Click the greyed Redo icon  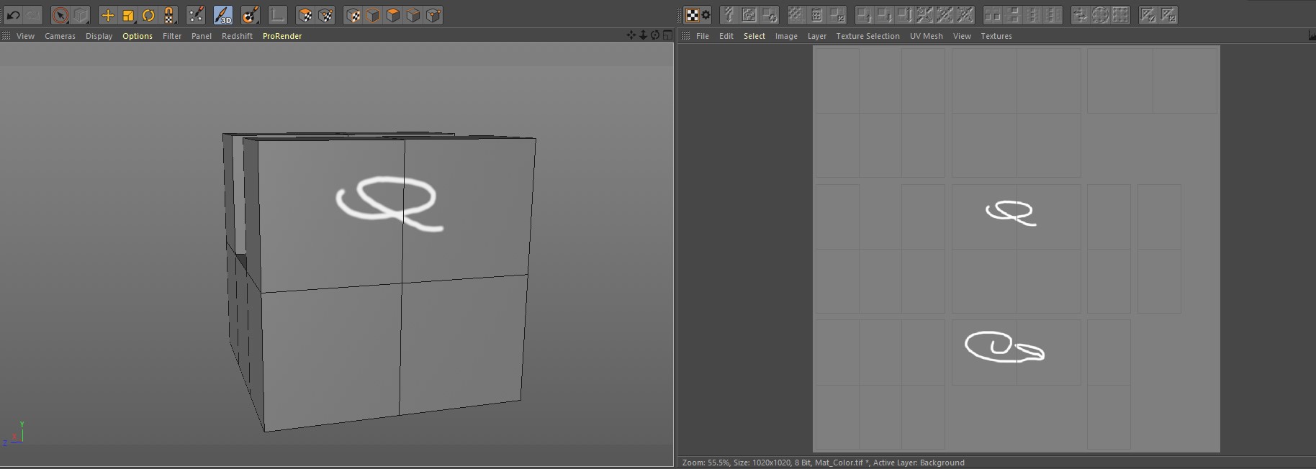click(32, 15)
